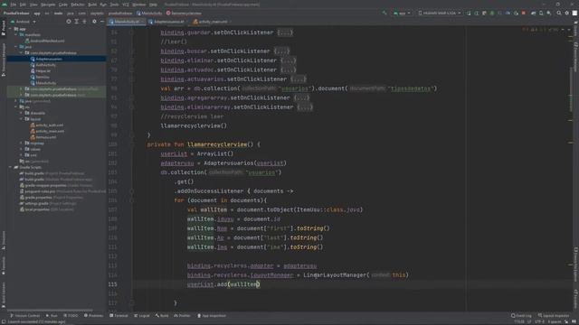Image resolution: width=579 pixels, height=325 pixels.
Task: Select settings.gradle in Gradle Scripts
Action: pyautogui.click(x=37, y=203)
